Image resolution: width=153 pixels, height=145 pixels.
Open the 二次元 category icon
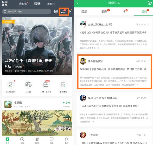click(x=28, y=84)
